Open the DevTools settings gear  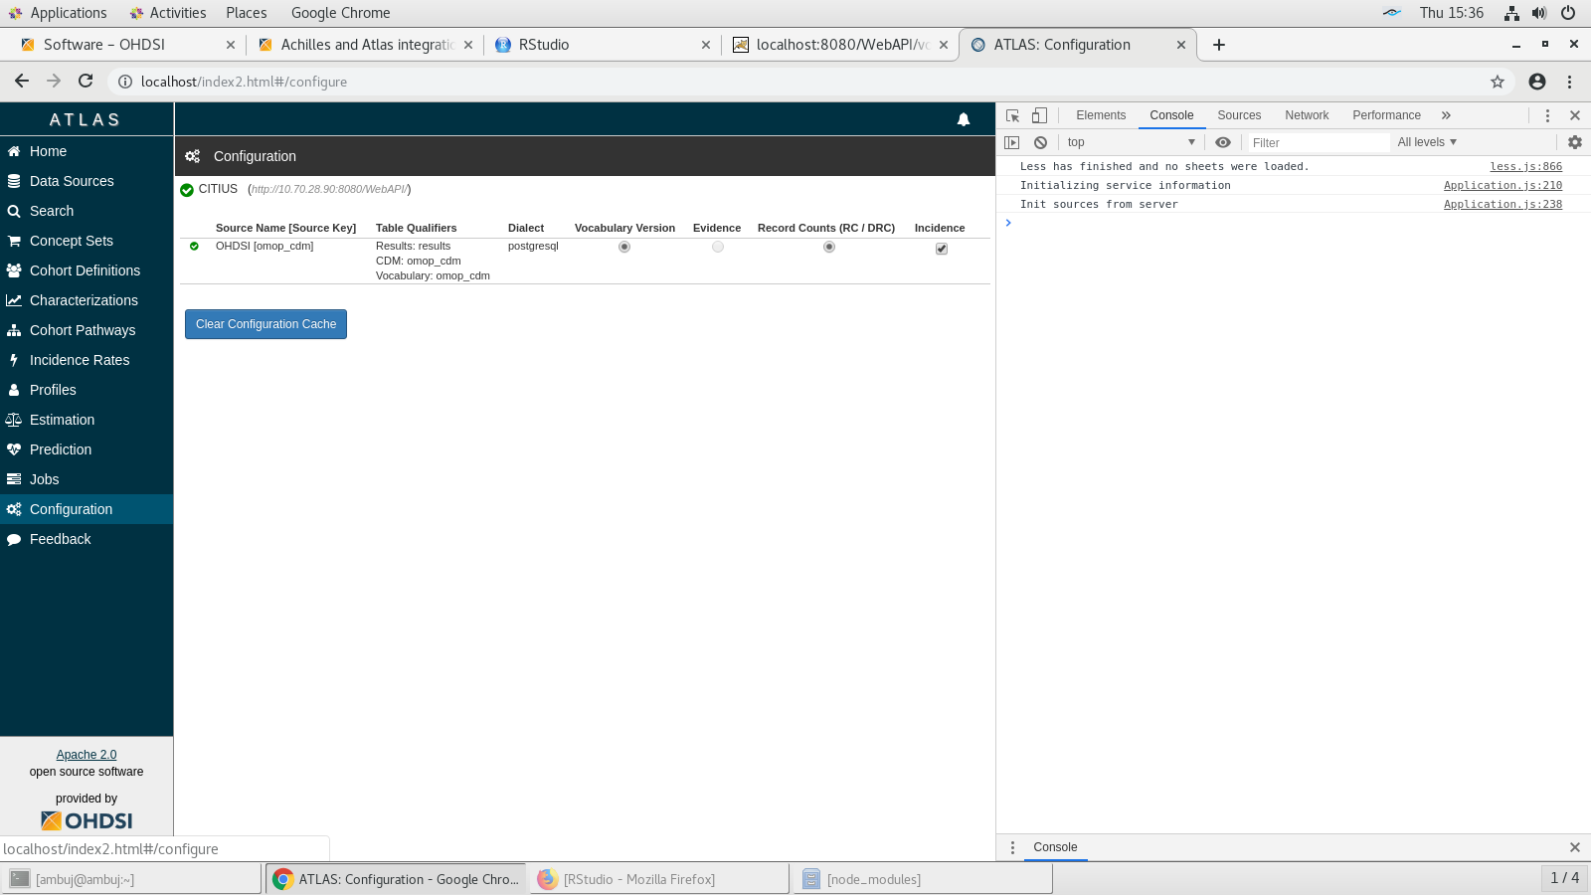1574,142
